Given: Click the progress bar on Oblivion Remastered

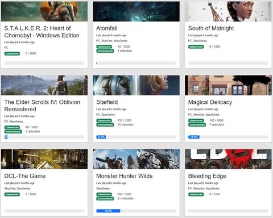Looking at the screenshot, I should pos(44,137).
